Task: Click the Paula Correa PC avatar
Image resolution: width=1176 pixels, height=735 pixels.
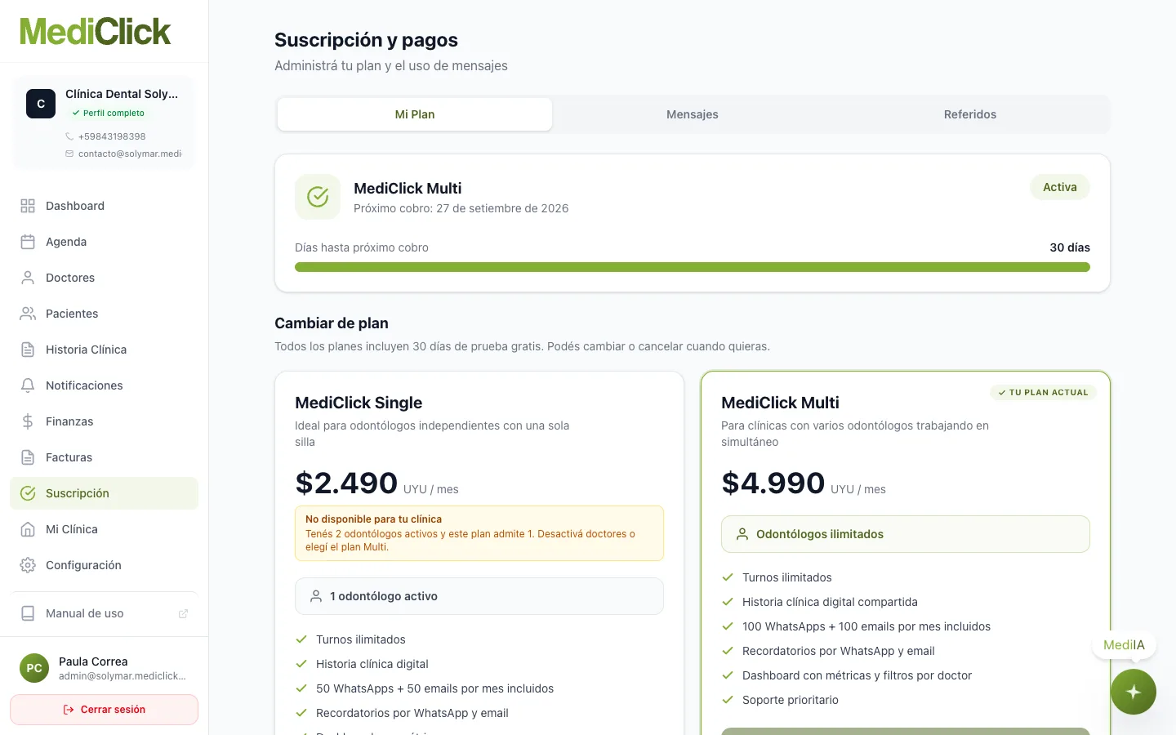Action: (34, 668)
